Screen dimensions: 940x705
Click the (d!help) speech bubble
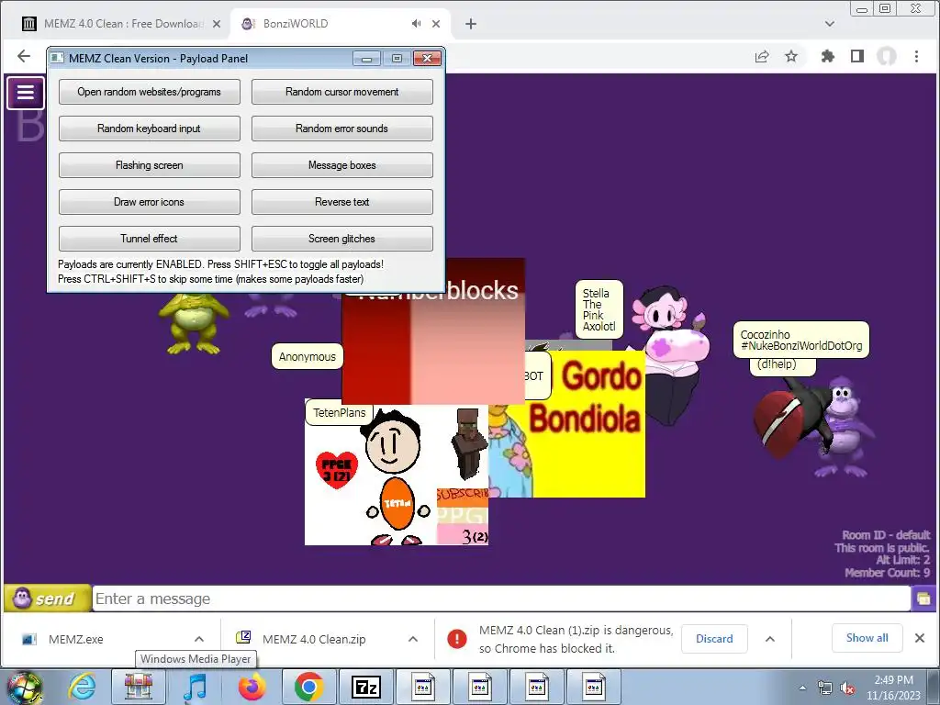pyautogui.click(x=782, y=365)
